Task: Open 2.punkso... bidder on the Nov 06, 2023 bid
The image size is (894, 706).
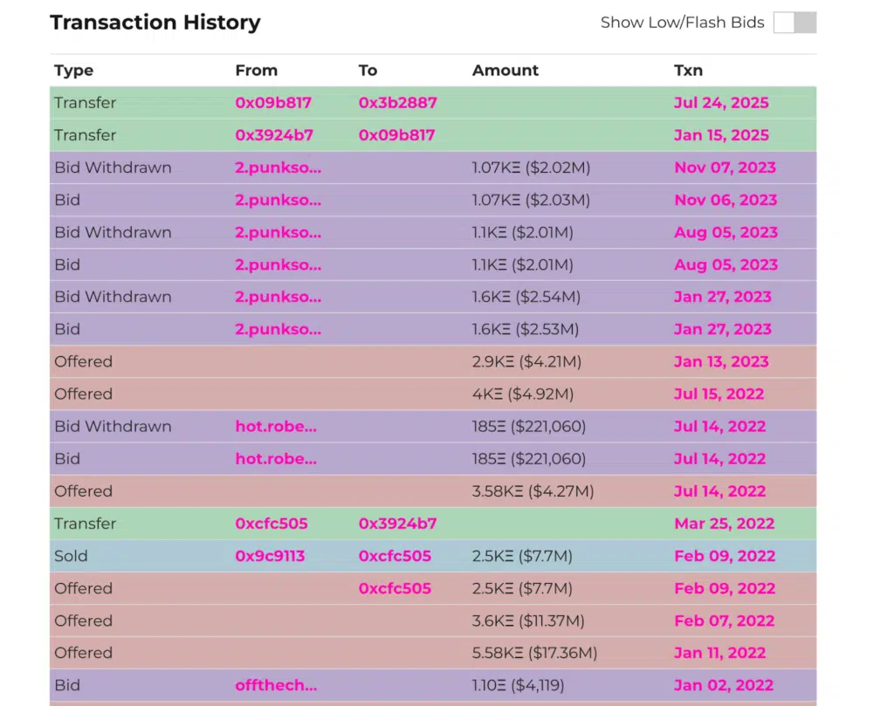Action: tap(278, 200)
